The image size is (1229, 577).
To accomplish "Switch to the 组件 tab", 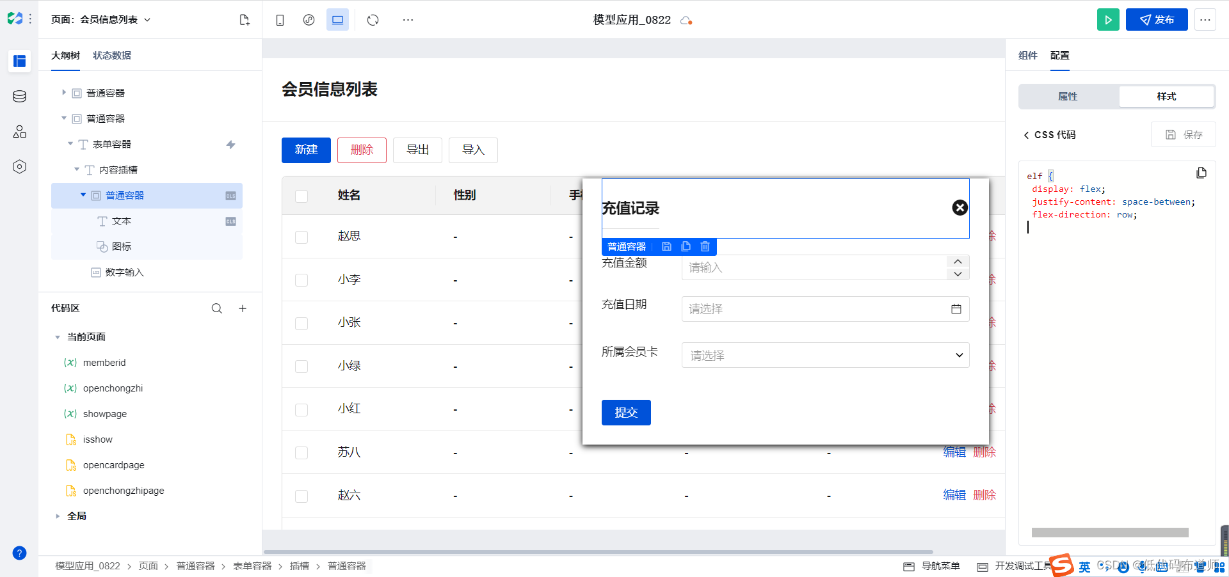I will [x=1028, y=56].
